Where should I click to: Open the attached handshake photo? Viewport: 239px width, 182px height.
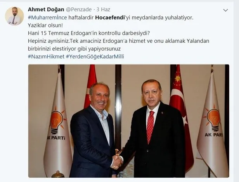[x=129, y=121]
